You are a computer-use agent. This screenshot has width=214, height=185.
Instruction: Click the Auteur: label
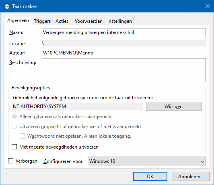17,53
